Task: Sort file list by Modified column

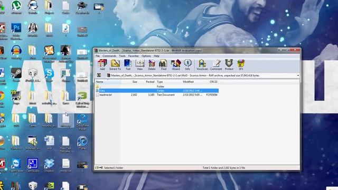Action: (192, 82)
